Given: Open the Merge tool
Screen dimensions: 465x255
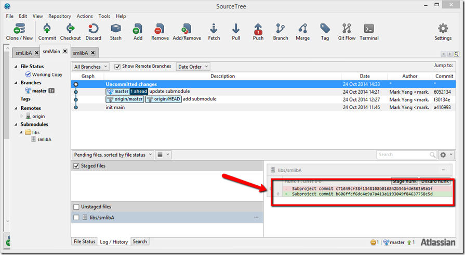Looking at the screenshot, I should click(303, 32).
